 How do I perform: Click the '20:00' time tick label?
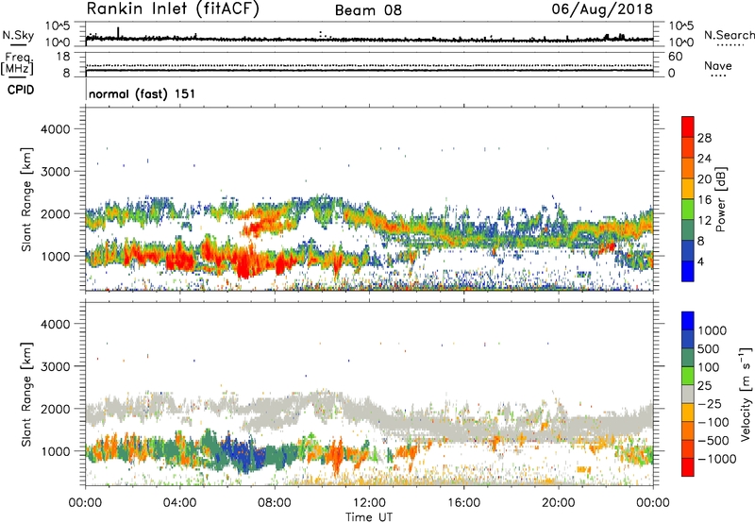click(558, 503)
